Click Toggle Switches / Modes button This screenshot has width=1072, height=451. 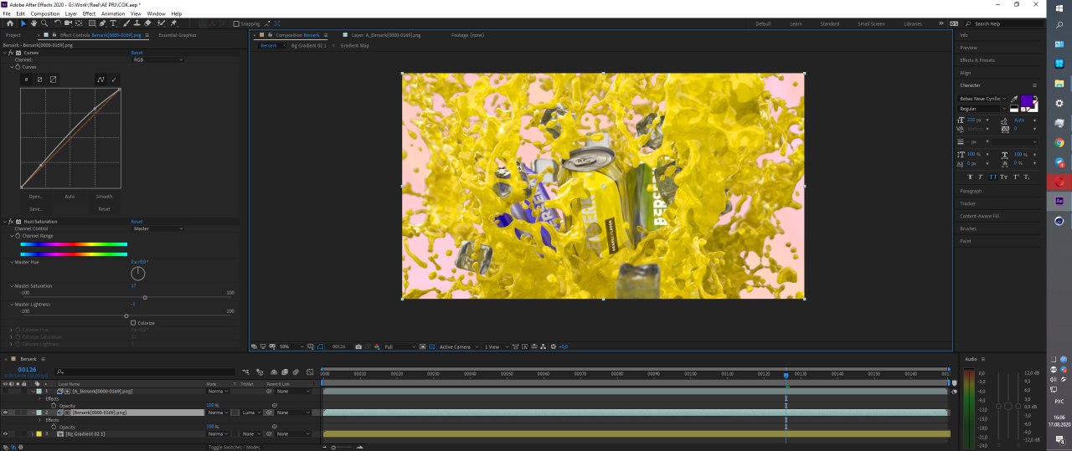[234, 447]
